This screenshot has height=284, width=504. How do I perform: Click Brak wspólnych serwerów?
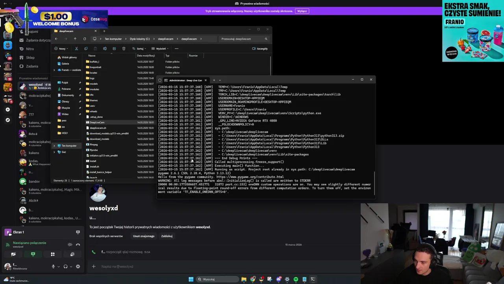click(x=106, y=236)
